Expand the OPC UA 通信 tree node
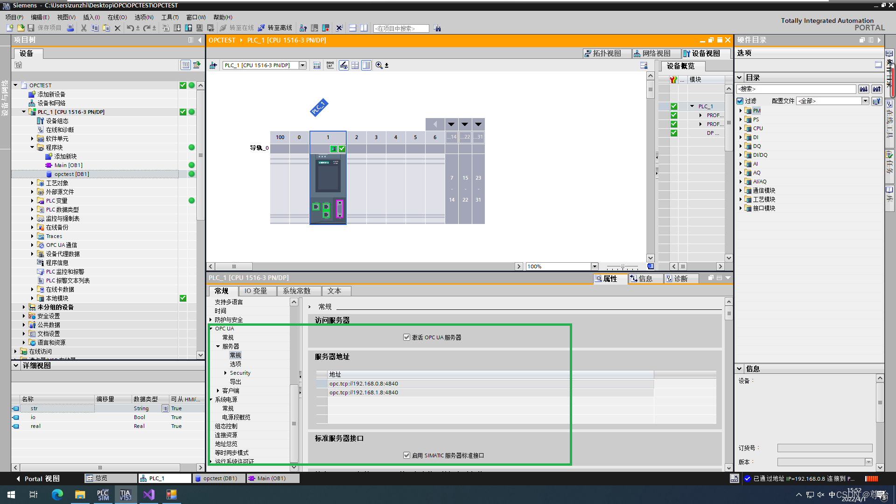 coord(32,245)
